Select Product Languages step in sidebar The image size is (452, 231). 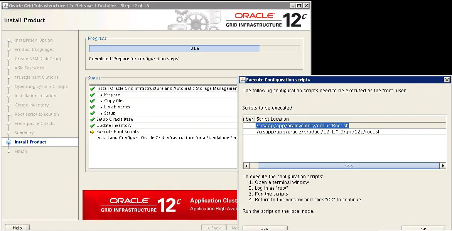34,49
